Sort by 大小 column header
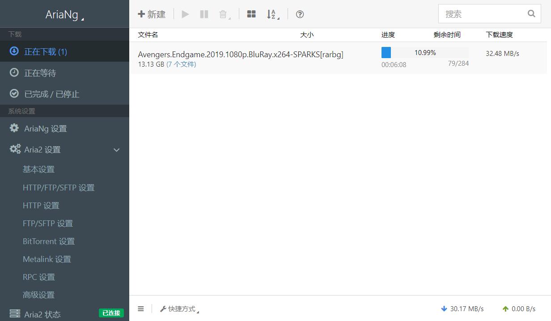The image size is (551, 321). (307, 34)
